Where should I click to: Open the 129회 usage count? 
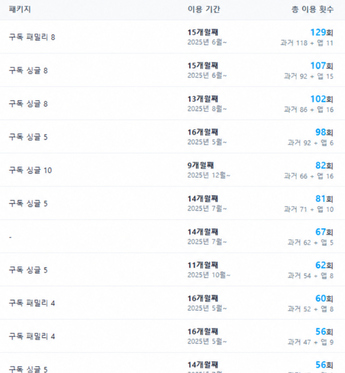click(322, 32)
